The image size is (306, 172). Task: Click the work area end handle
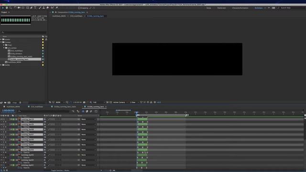(187, 115)
